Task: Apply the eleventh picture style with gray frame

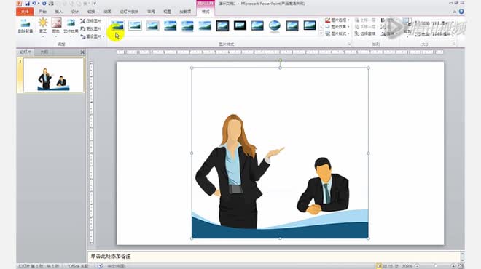Action: pyautogui.click(x=292, y=25)
